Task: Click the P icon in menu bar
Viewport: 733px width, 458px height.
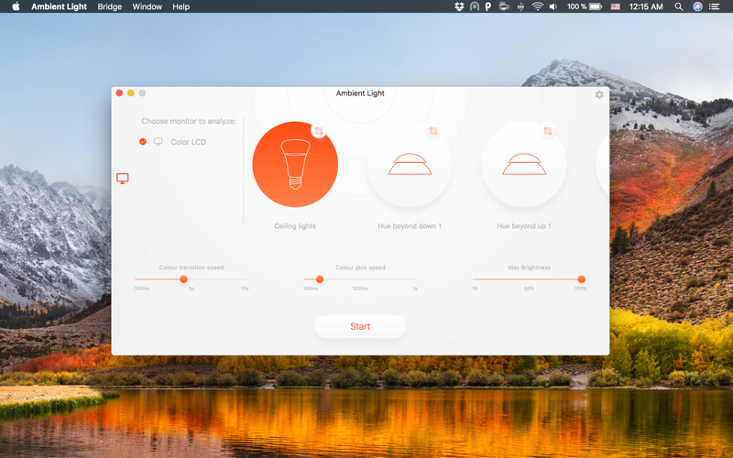Action: point(488,6)
